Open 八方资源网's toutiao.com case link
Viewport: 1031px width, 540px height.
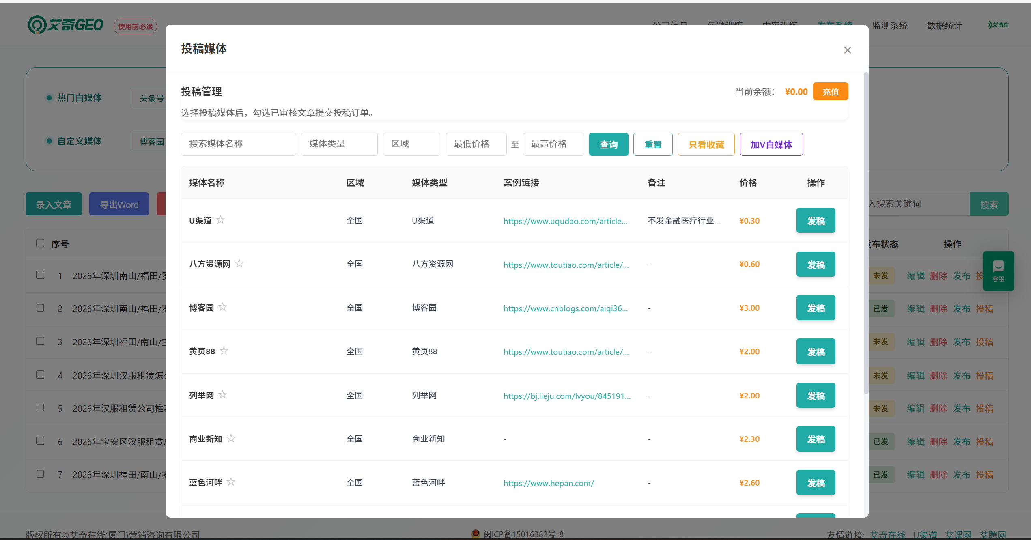pyautogui.click(x=566, y=265)
